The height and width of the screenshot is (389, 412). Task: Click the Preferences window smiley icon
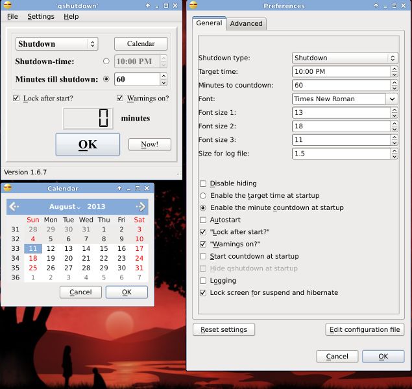tap(193, 5)
